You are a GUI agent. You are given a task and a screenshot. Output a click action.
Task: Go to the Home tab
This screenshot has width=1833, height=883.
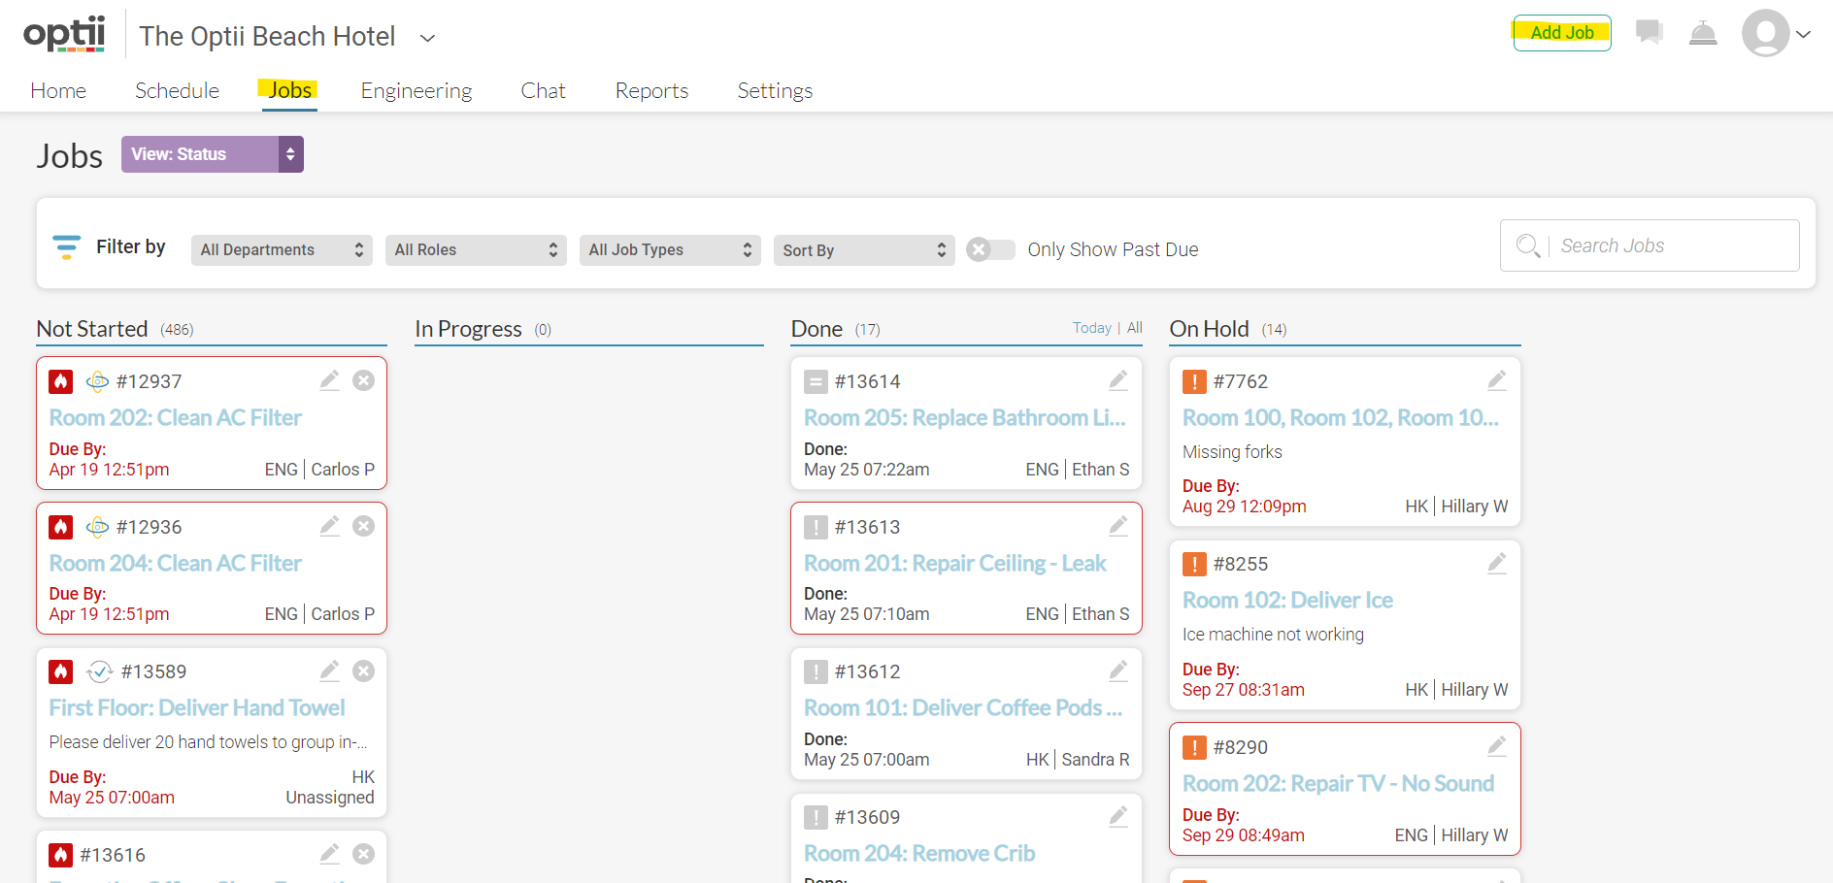pyautogui.click(x=58, y=90)
